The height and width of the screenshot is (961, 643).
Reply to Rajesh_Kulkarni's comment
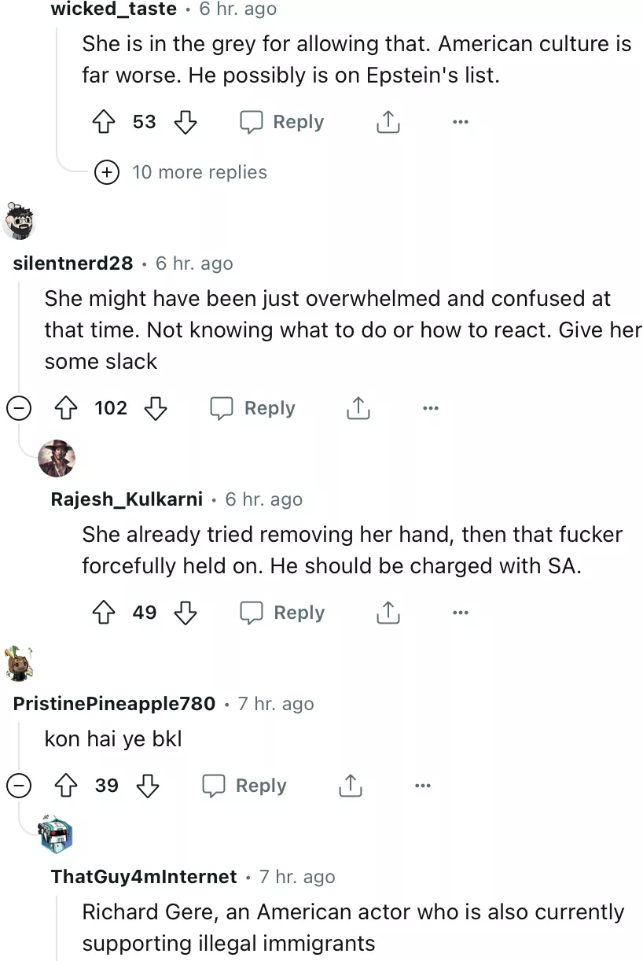282,613
